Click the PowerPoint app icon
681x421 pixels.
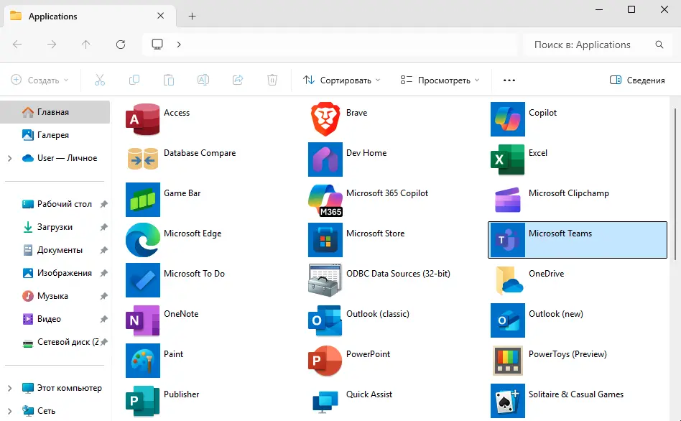coord(325,361)
